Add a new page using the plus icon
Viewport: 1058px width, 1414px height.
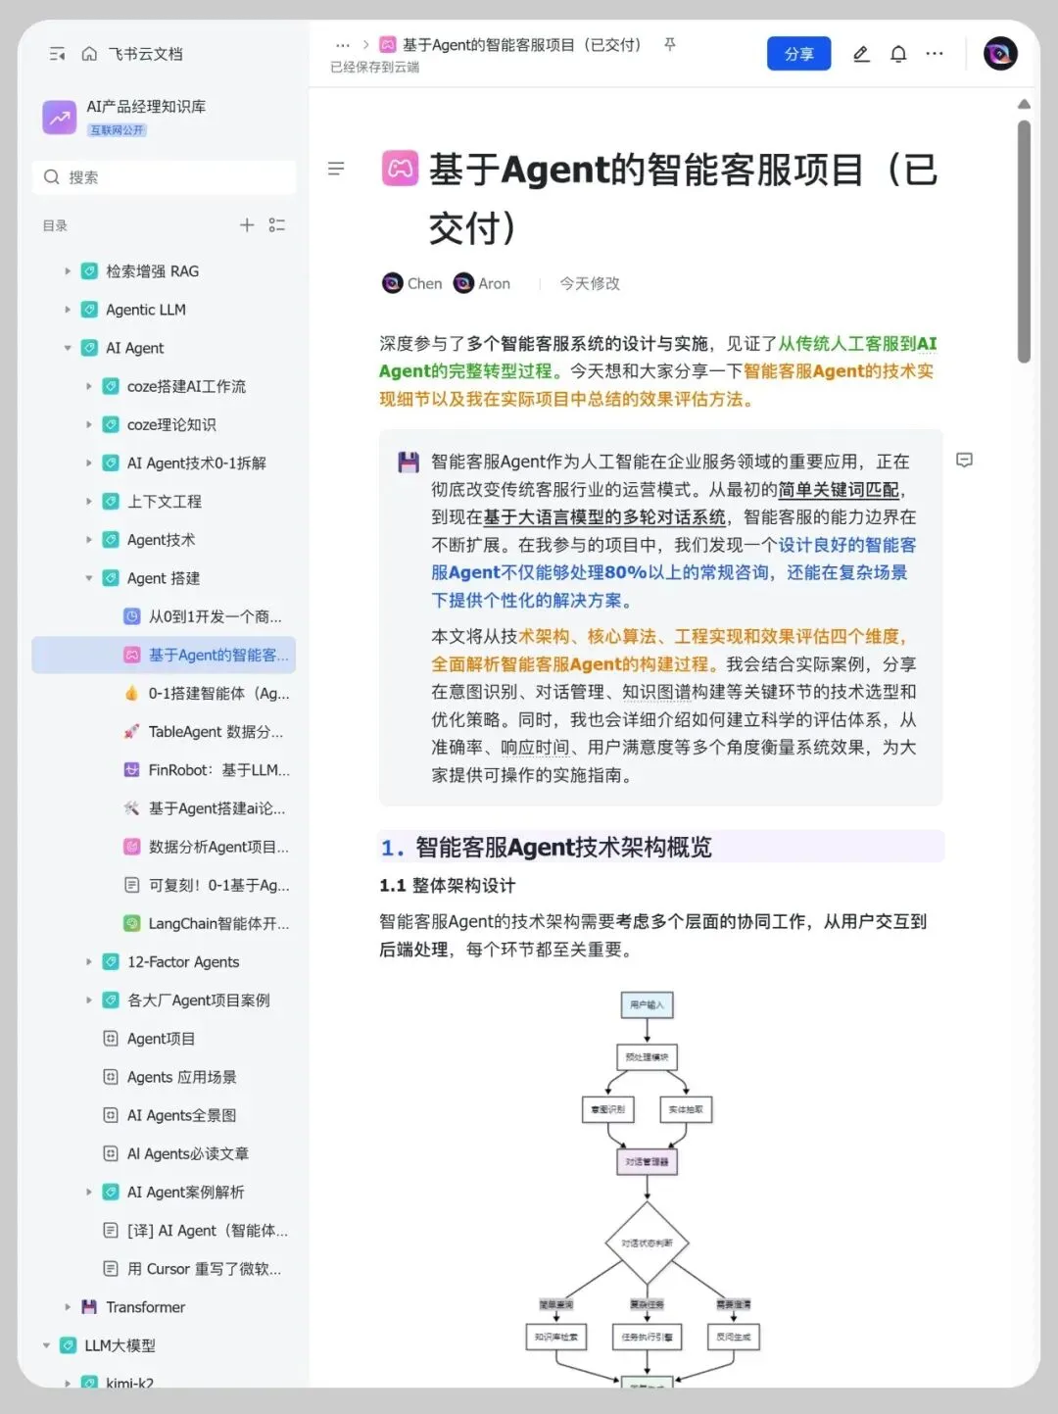(247, 225)
